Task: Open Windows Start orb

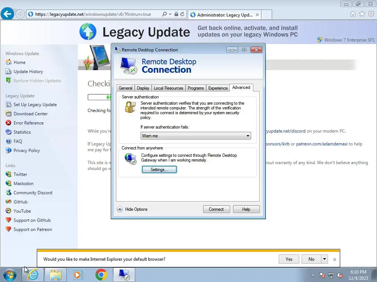Action: 10,275
